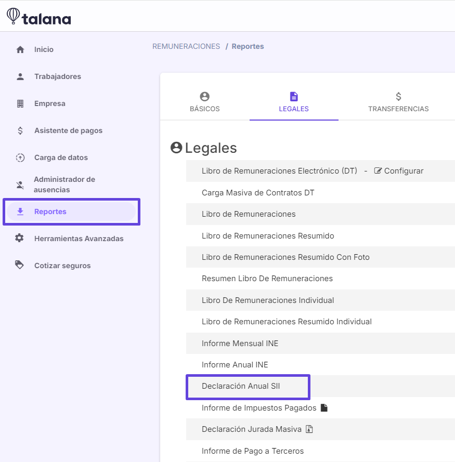Screen dimensions: 455x462
Task: Click the Configurar edit icon
Action: [x=378, y=170]
